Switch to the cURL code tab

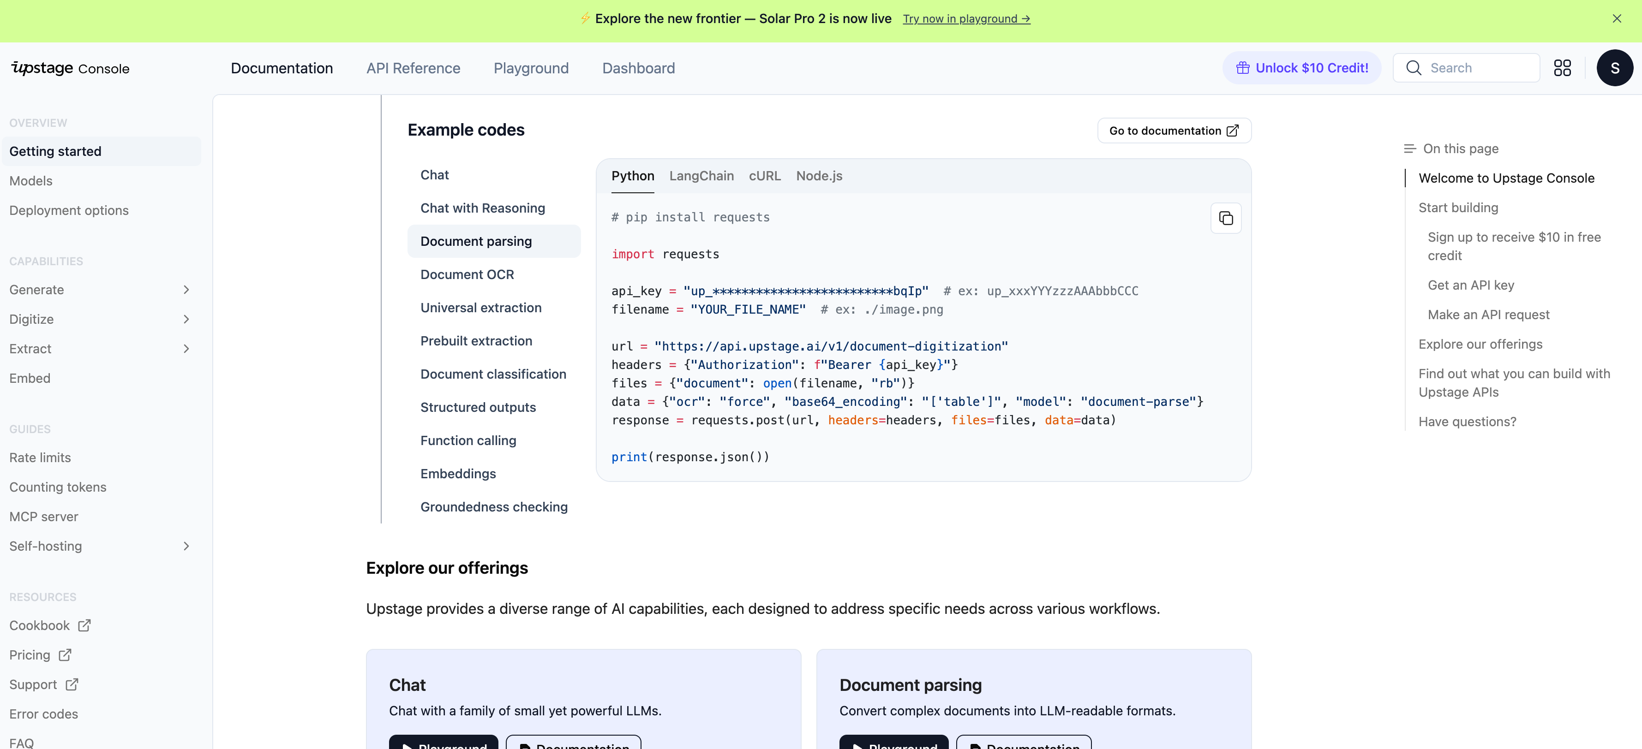[764, 176]
